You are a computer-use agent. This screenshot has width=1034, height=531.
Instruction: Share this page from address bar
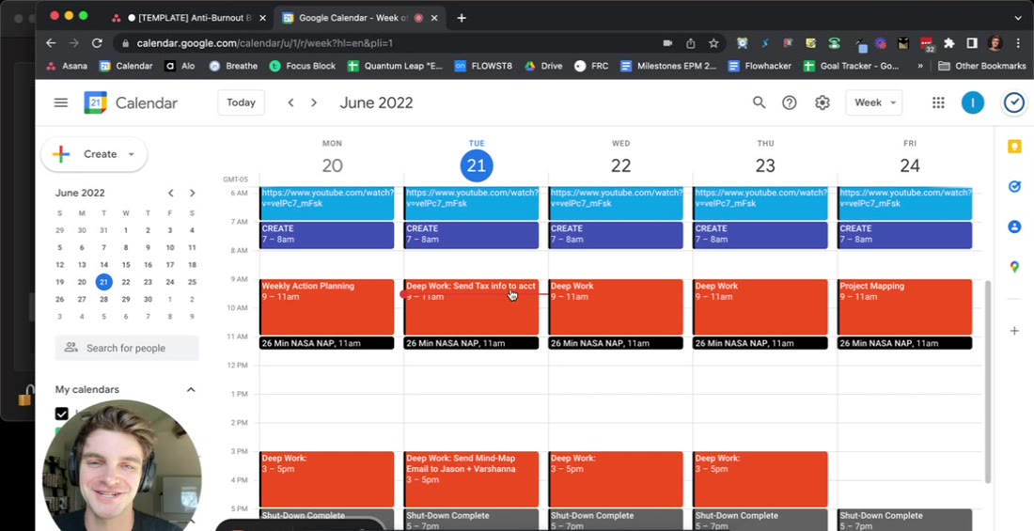click(x=691, y=43)
